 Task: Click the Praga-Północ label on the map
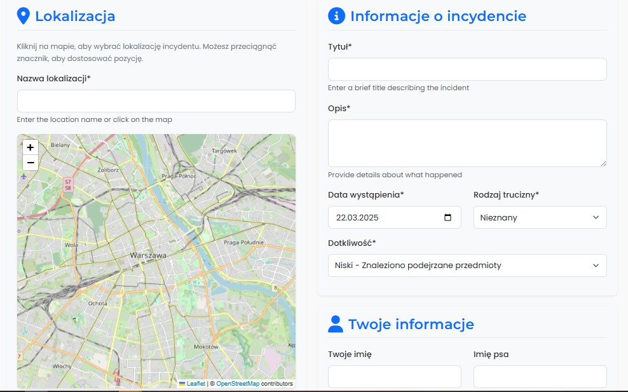(x=179, y=176)
